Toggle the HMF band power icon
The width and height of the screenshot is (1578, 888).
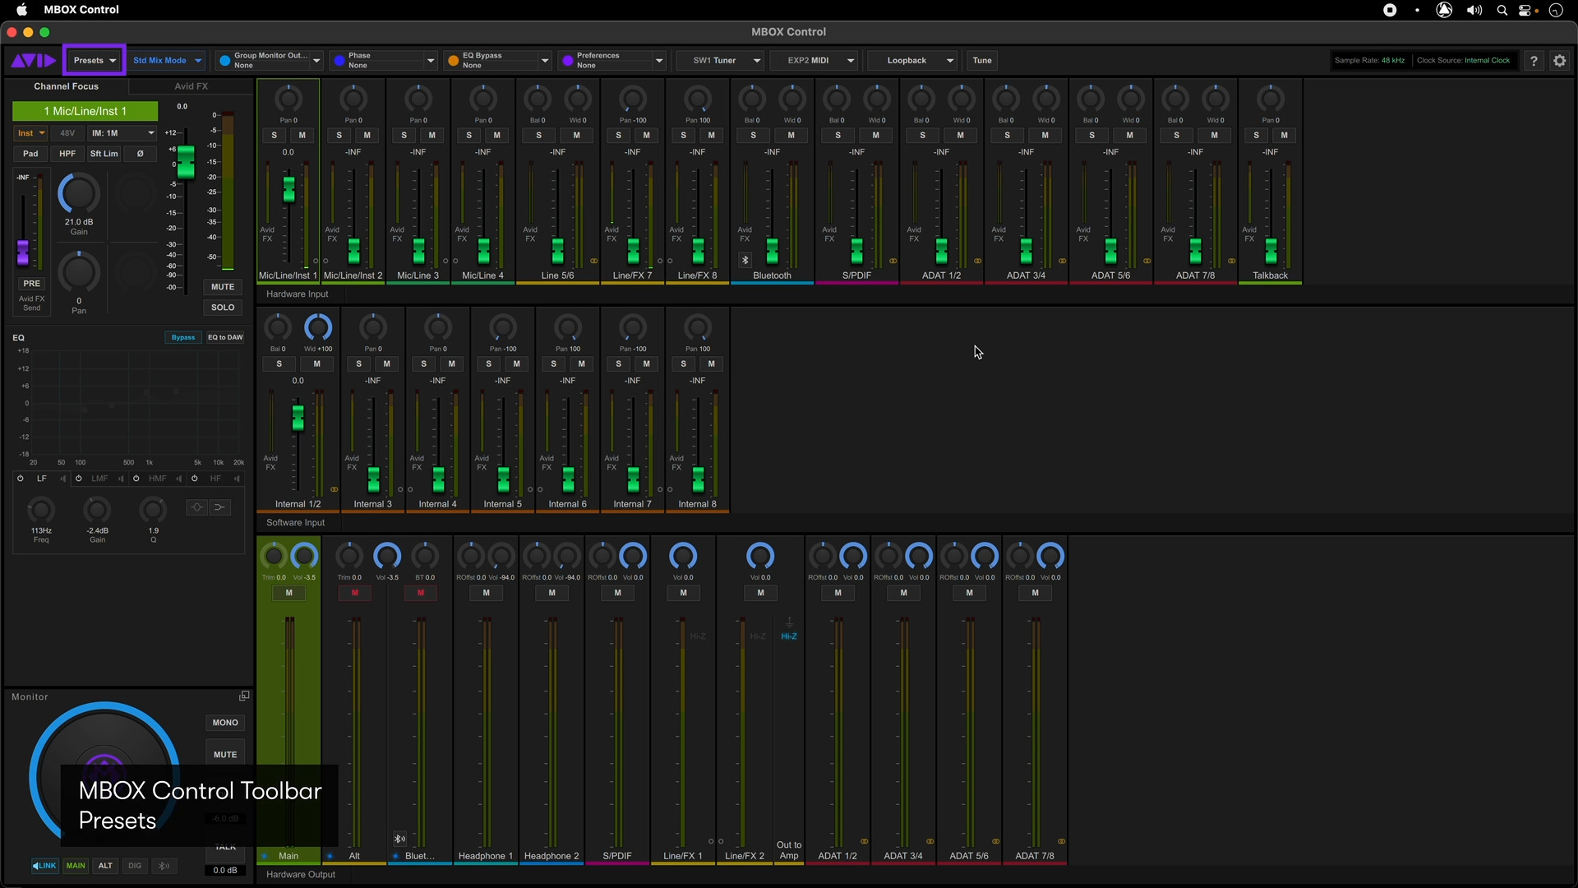click(x=136, y=479)
